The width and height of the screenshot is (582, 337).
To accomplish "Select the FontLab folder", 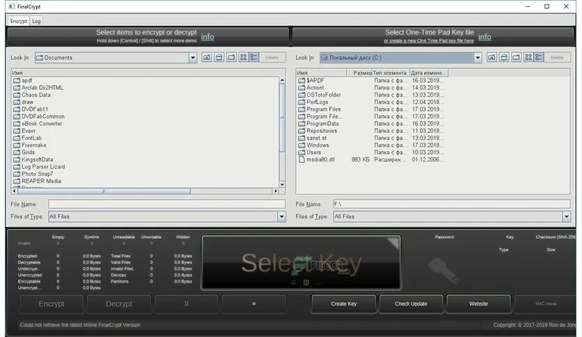I will tap(27, 138).
